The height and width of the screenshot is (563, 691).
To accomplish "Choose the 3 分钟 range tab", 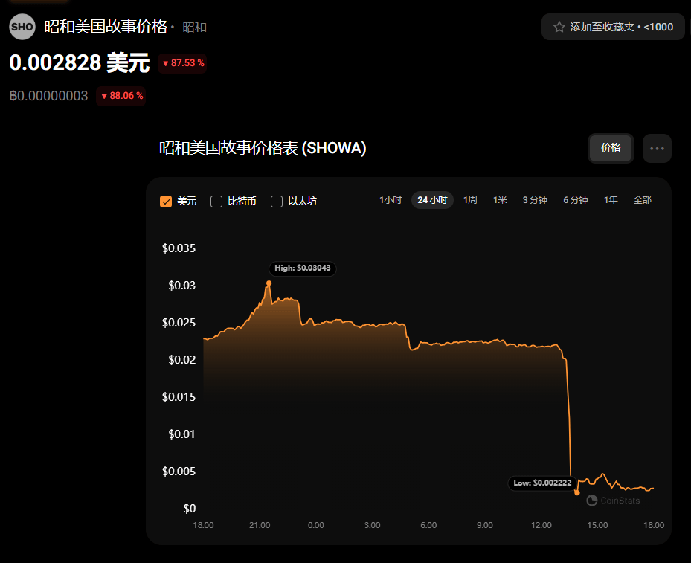I will click(x=535, y=200).
